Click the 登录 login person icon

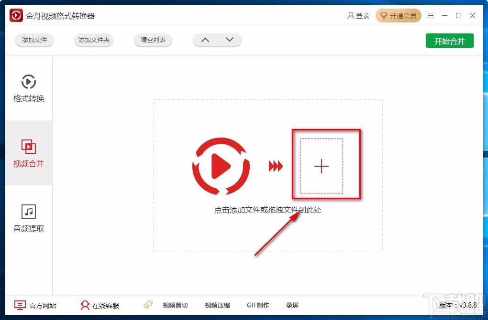[x=351, y=15]
